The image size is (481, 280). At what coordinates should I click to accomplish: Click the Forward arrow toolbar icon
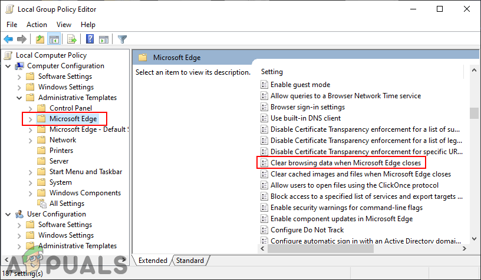pyautogui.click(x=22, y=39)
